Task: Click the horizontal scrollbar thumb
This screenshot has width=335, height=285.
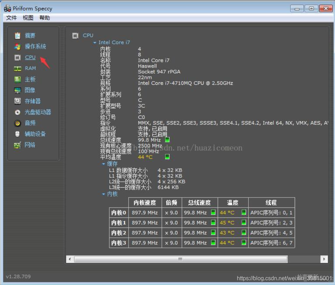Action: pos(180,259)
